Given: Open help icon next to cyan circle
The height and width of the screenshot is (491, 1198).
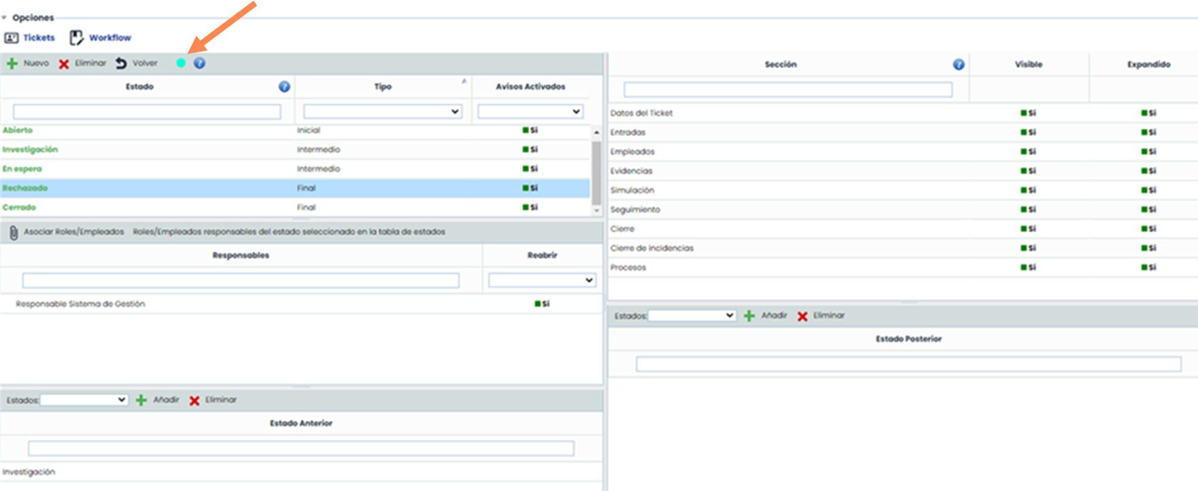Looking at the screenshot, I should (x=199, y=63).
